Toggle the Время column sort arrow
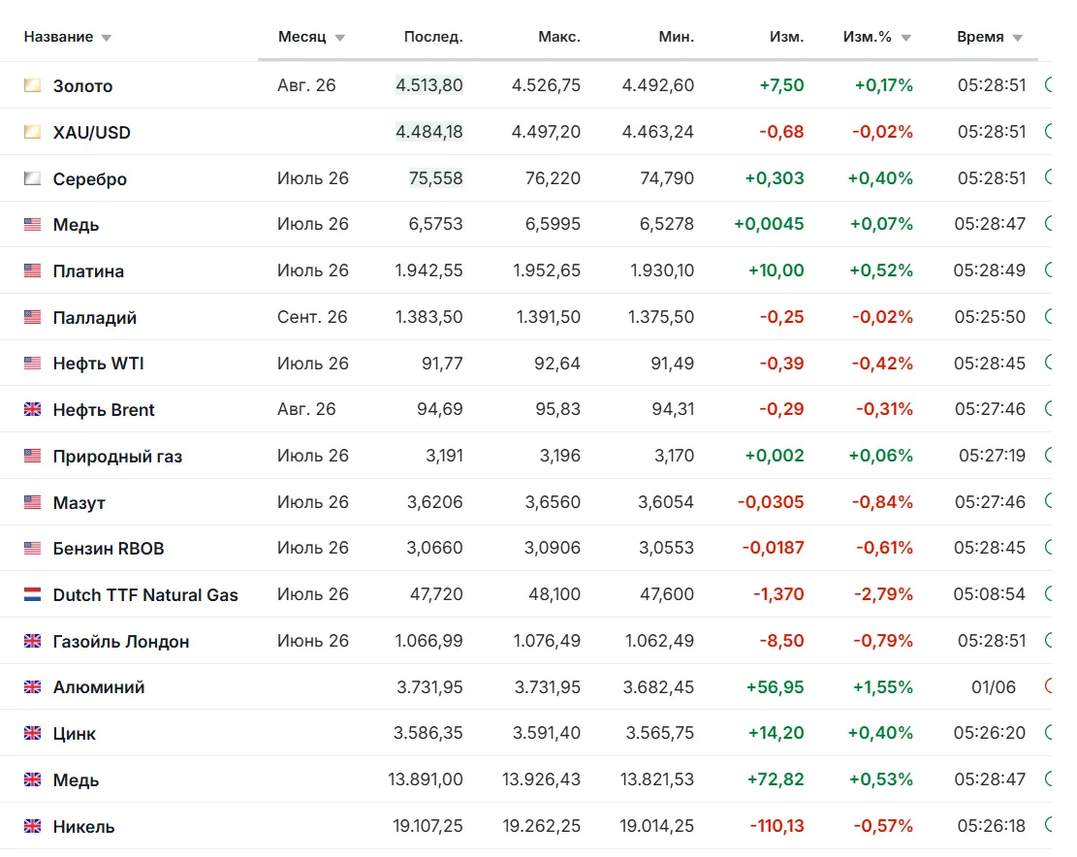 click(x=1017, y=38)
